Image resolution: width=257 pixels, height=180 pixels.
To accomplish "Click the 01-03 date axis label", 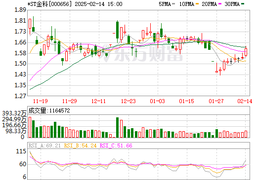I will coord(157,101).
